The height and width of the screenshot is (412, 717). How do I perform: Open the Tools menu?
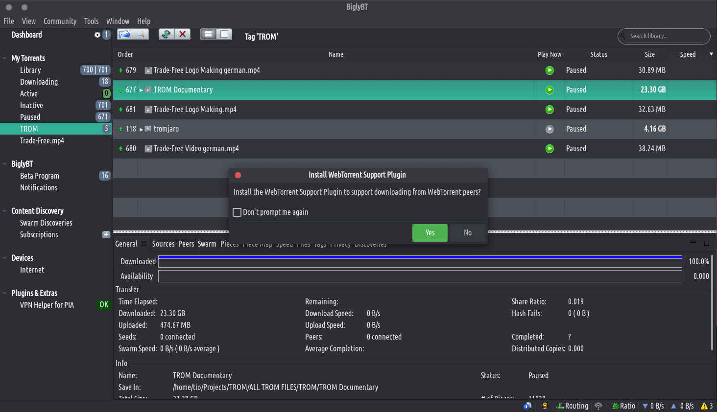coord(91,21)
